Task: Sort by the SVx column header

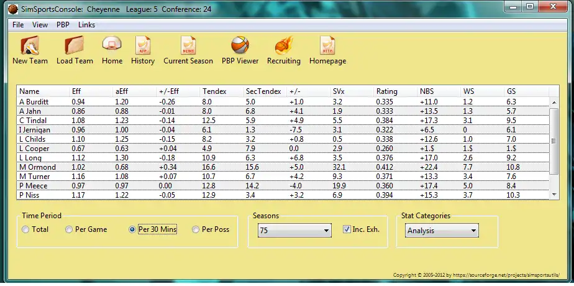Action: 352,91
